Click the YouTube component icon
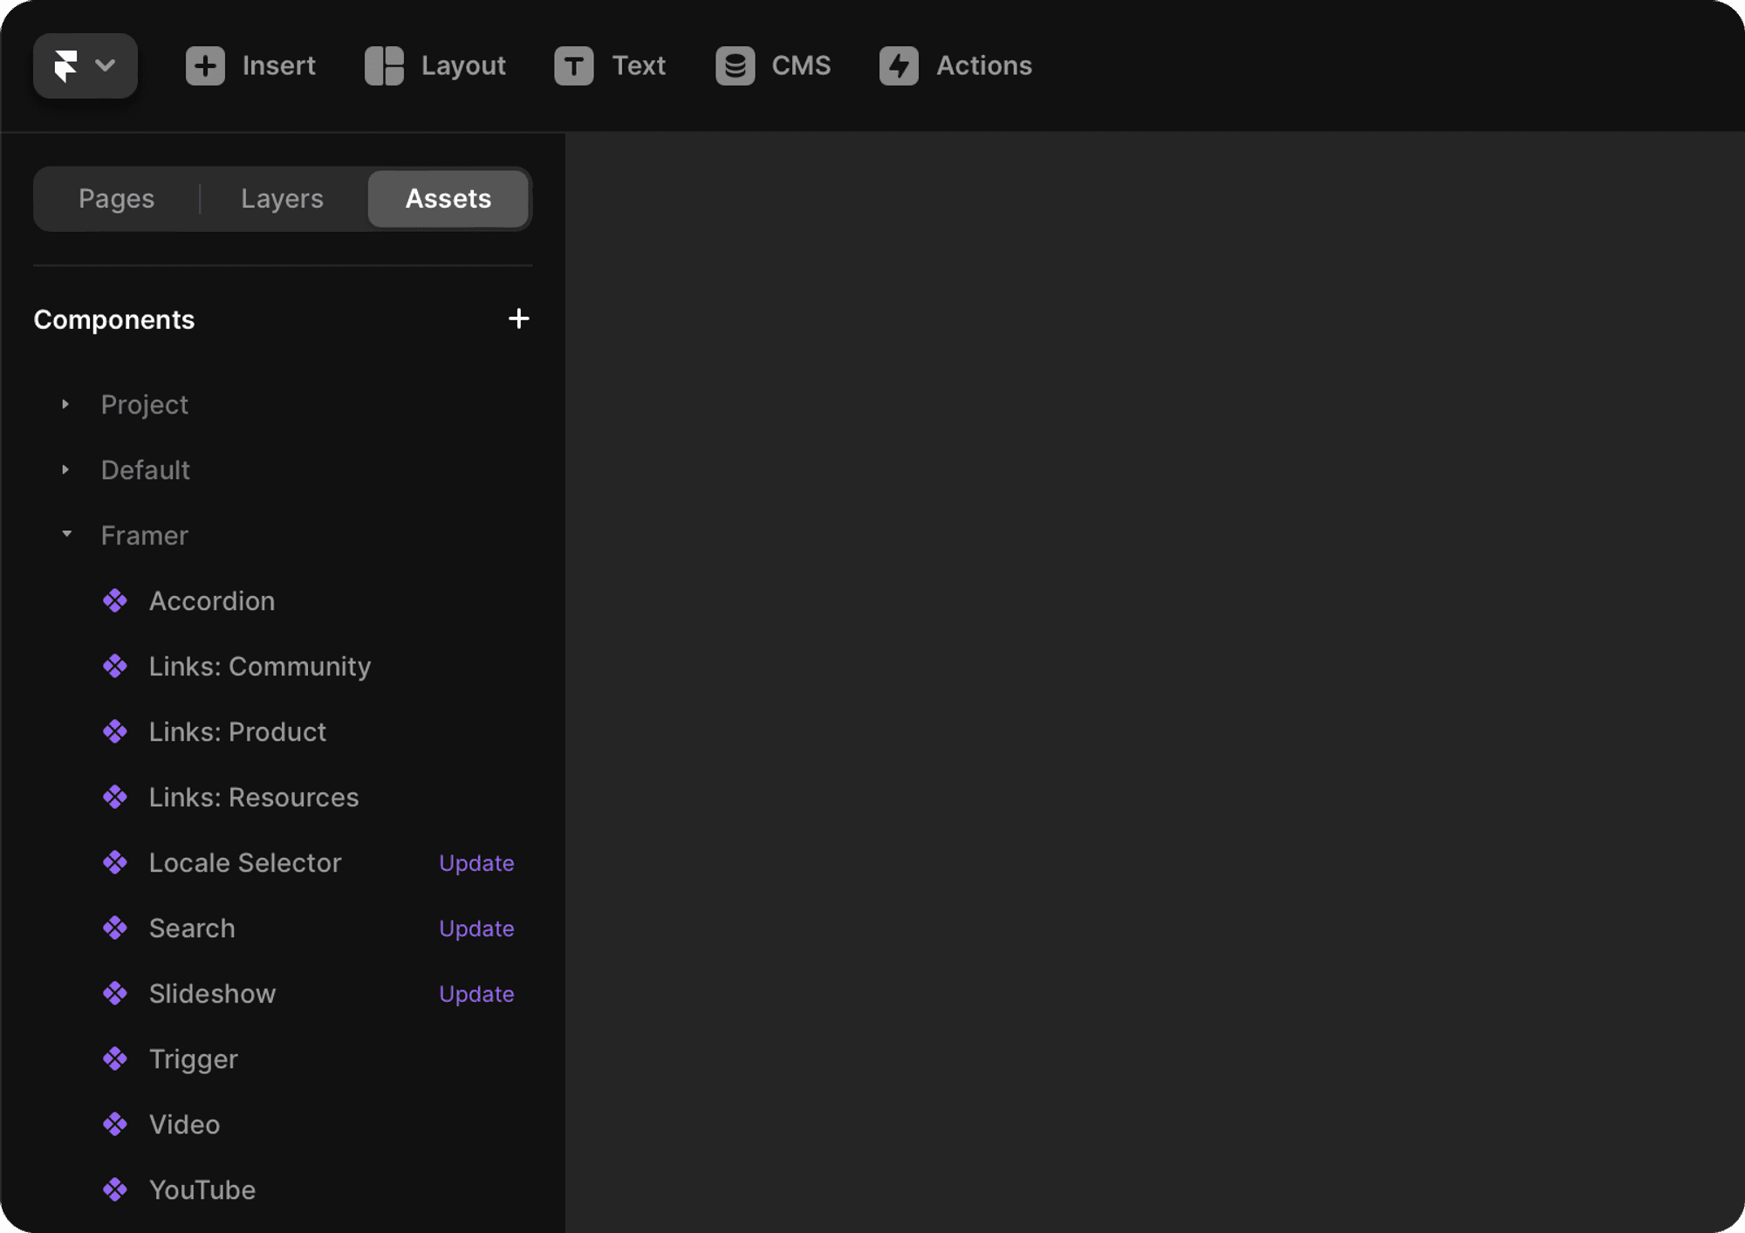1745x1233 pixels. (x=115, y=1190)
